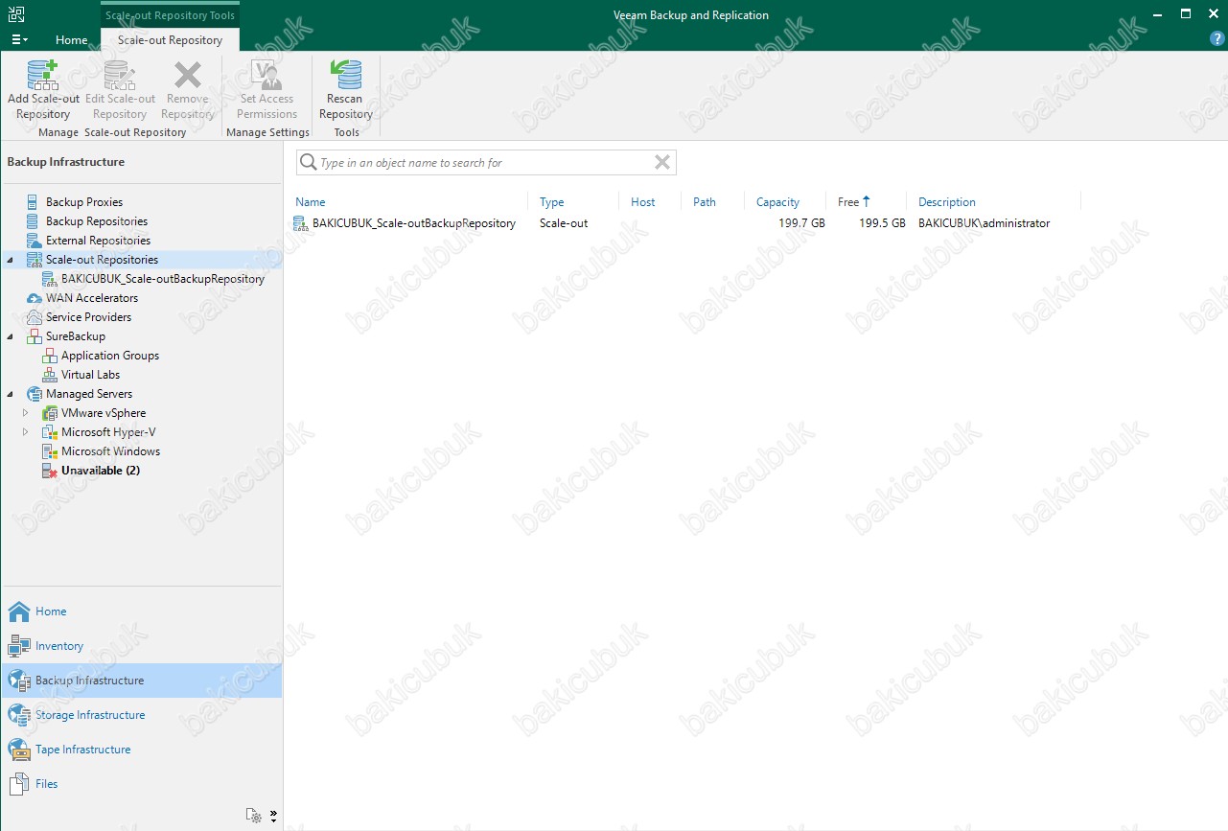Click the 199.7 GB capacity cell
1228x831 pixels.
(801, 223)
